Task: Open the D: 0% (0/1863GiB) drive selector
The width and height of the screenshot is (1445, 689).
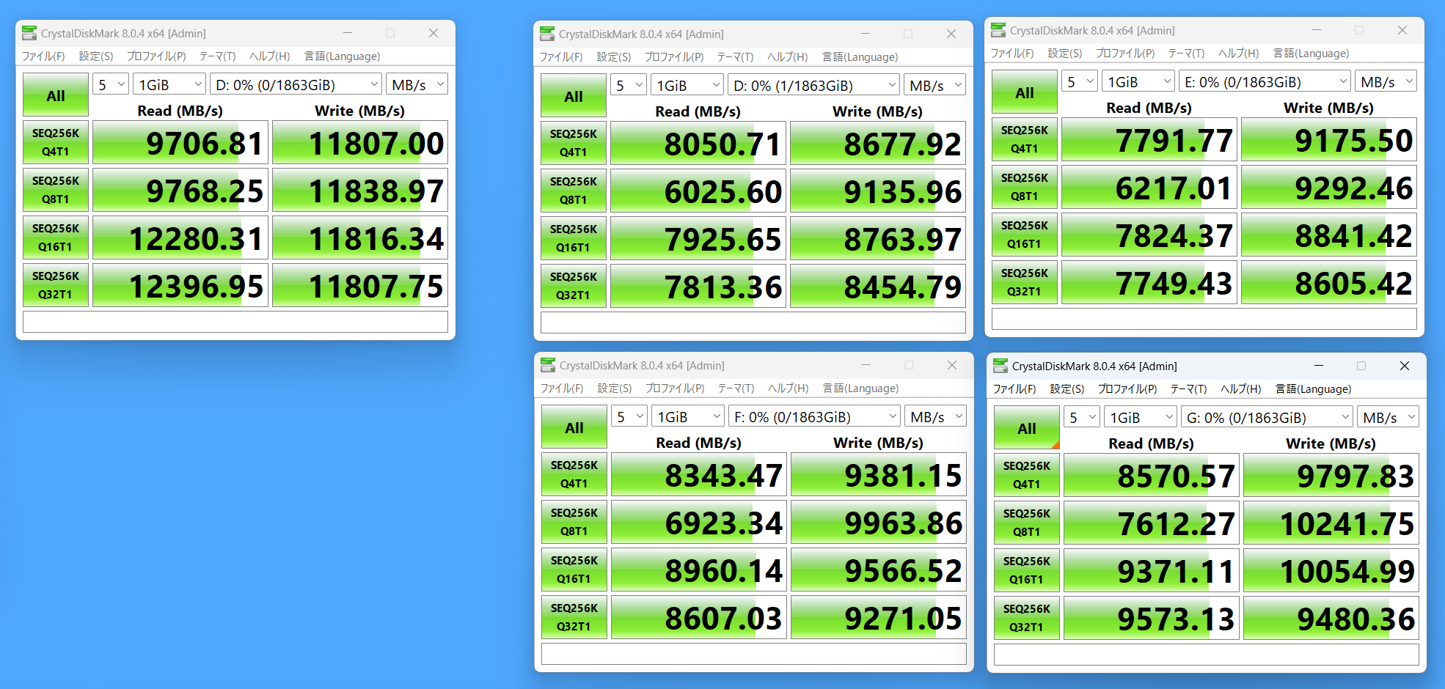Action: [296, 84]
